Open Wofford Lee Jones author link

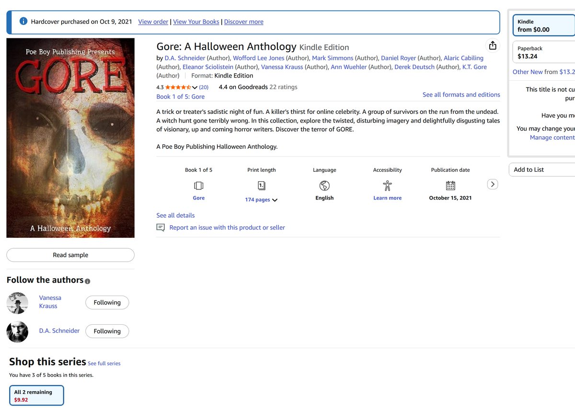(258, 58)
